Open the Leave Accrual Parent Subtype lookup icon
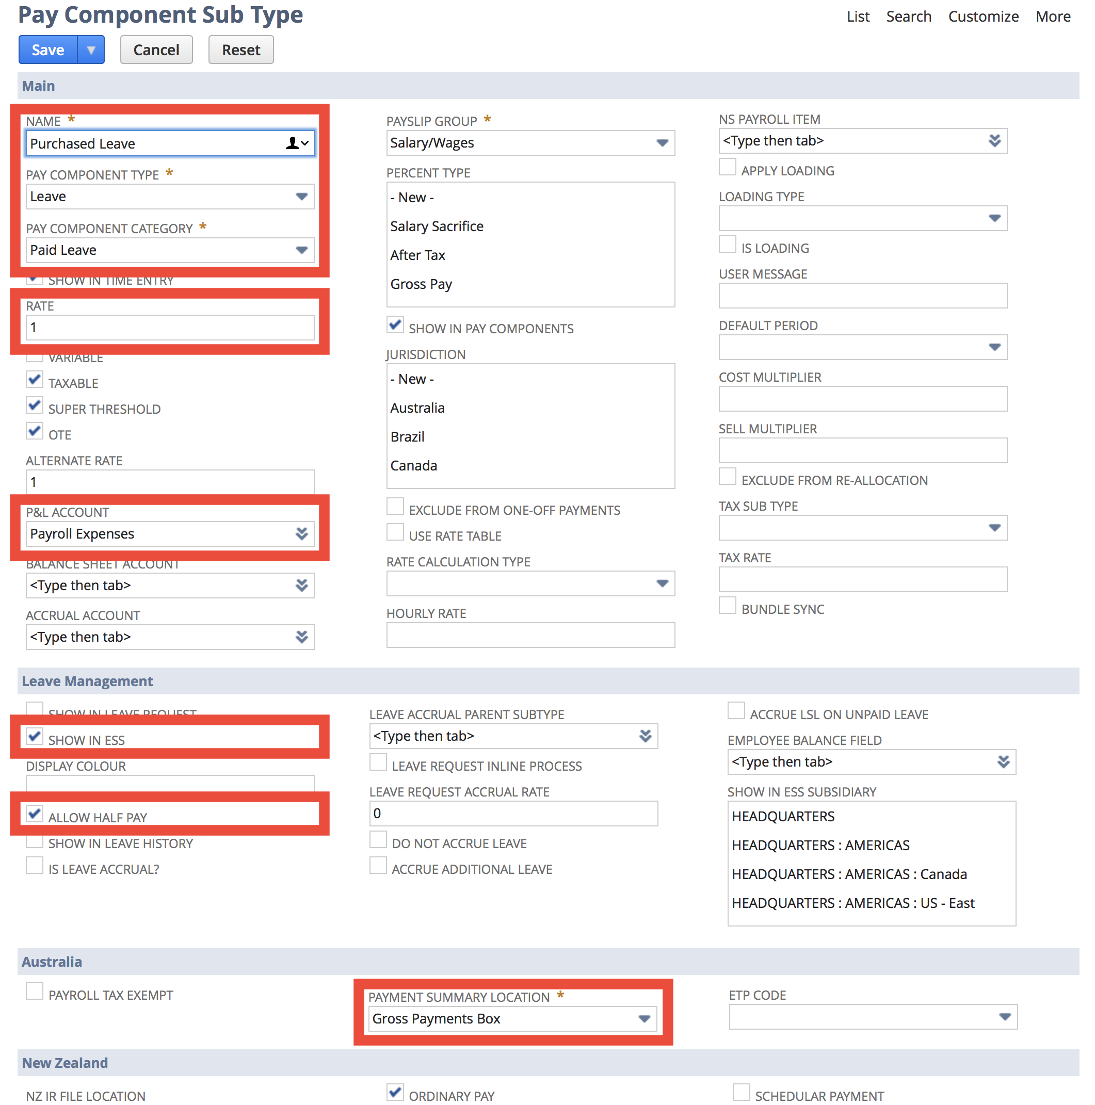 click(x=646, y=736)
